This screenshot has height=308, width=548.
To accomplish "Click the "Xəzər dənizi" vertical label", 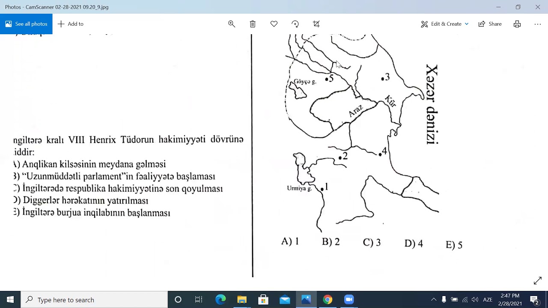I will pyautogui.click(x=432, y=105).
